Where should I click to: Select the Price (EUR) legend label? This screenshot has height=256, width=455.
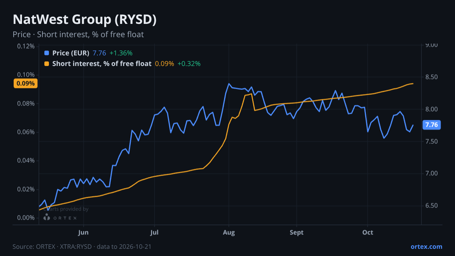tap(71, 53)
